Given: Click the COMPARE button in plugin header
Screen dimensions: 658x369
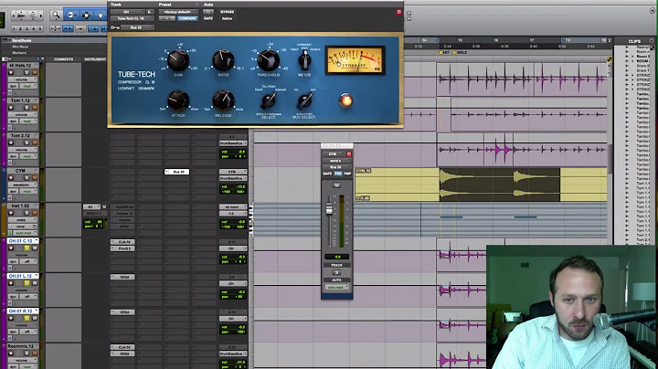Looking at the screenshot, I should tap(187, 18).
